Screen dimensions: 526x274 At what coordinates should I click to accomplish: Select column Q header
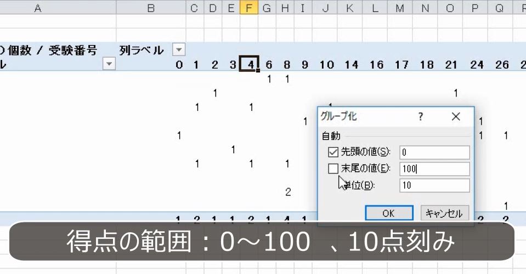[500, 8]
